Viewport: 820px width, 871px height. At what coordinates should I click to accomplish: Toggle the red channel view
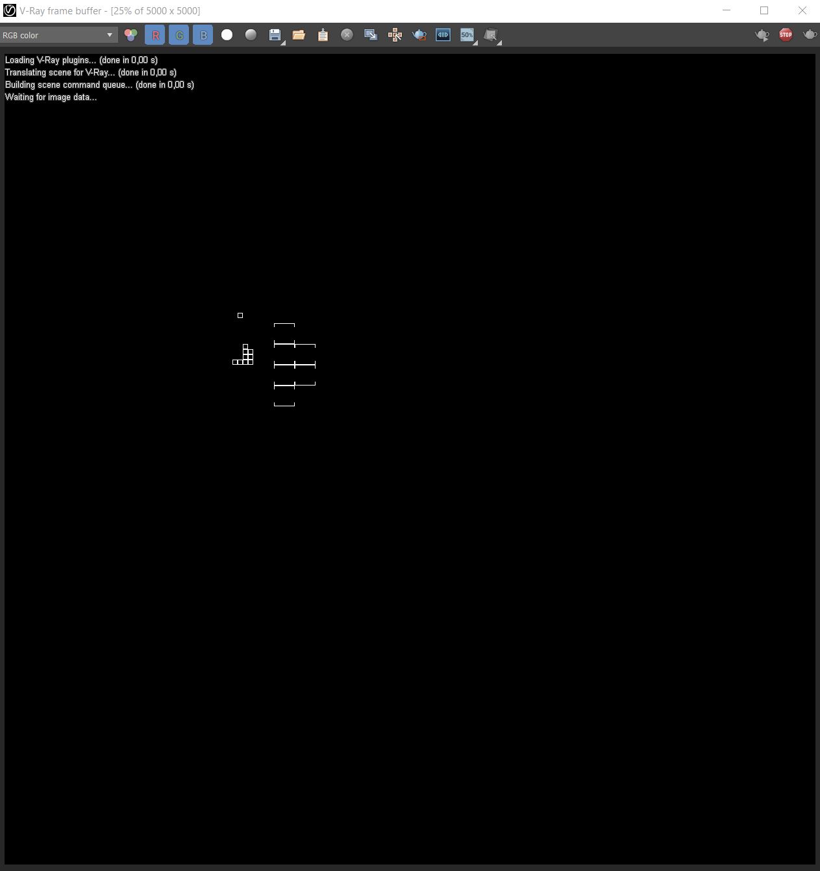[155, 35]
